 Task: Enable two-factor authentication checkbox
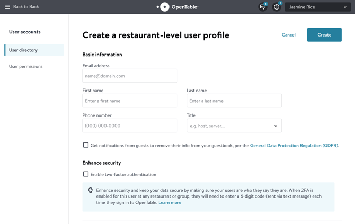pyautogui.click(x=86, y=174)
